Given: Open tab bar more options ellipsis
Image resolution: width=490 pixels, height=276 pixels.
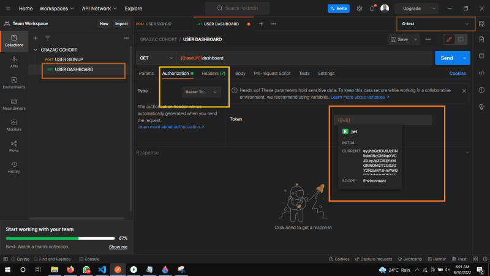Looking at the screenshot, I should tap(274, 24).
